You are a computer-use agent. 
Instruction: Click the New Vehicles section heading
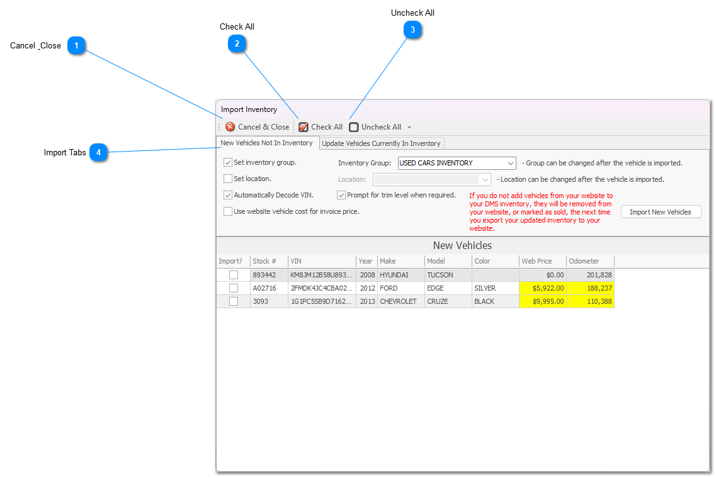point(462,245)
